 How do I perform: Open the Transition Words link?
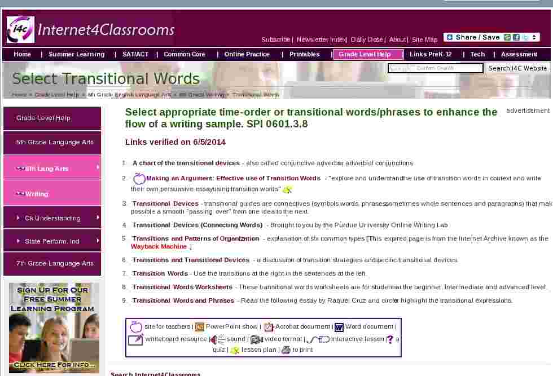pos(160,273)
